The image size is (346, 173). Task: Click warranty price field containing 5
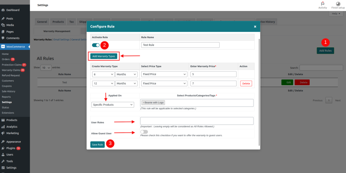click(213, 74)
